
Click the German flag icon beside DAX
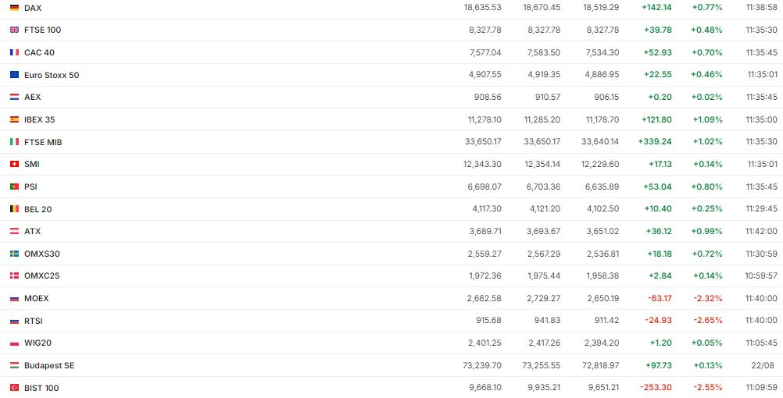point(14,8)
